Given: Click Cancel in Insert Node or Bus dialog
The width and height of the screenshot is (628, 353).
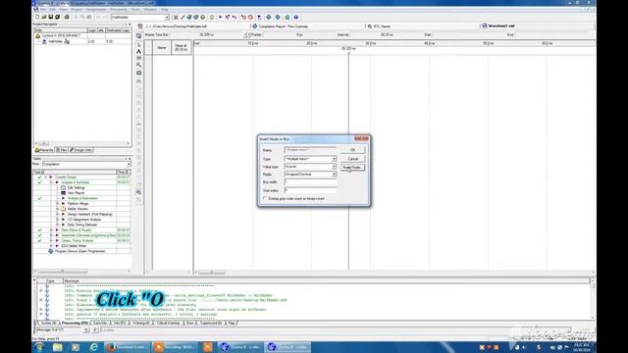Looking at the screenshot, I should [x=353, y=159].
